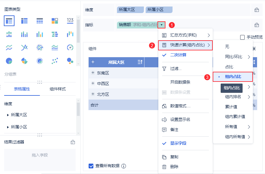Open the 销售额 field dropdown arrow
The image size is (265, 174).
(x=161, y=25)
